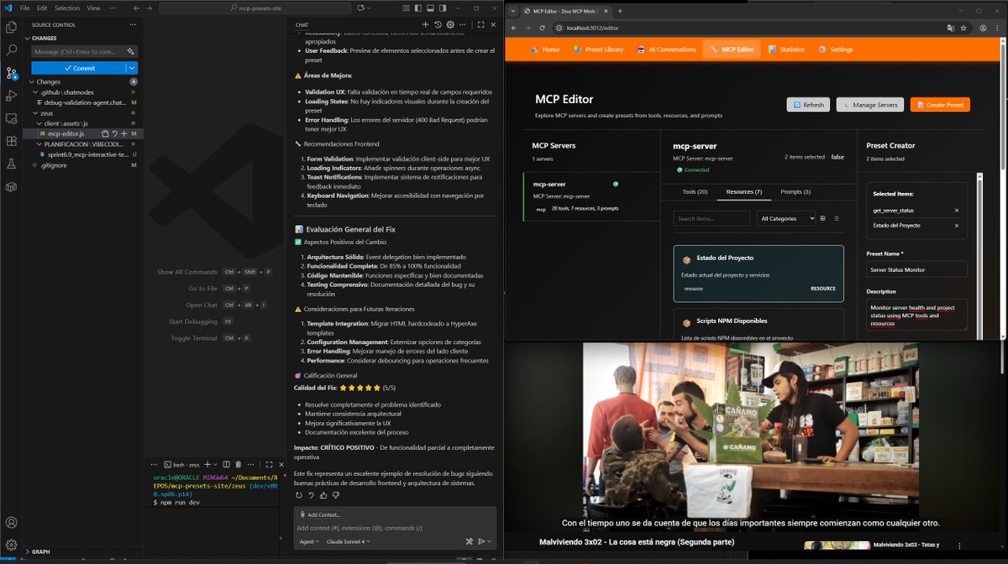Image resolution: width=1008 pixels, height=564 pixels.
Task: Open chat settings gear in Chat panel
Action: 450,24
